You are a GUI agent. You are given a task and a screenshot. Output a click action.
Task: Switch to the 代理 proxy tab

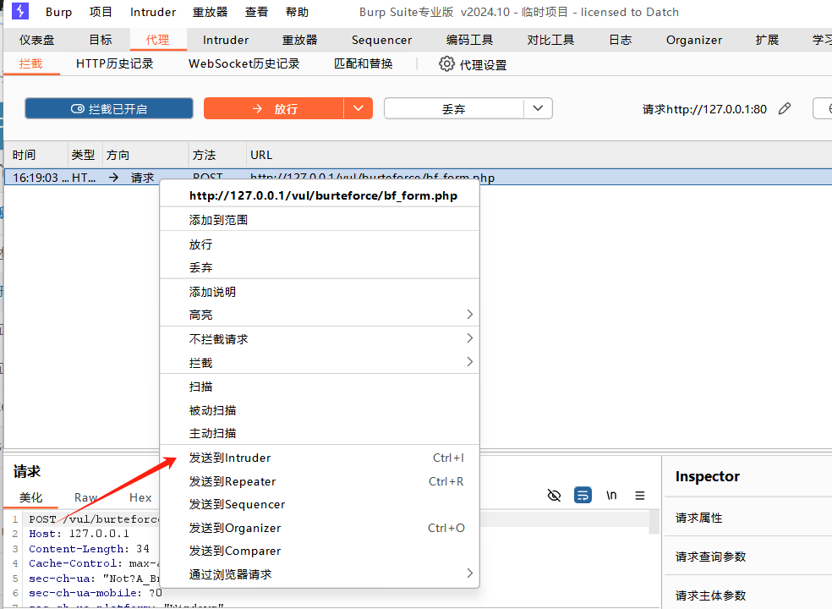click(x=157, y=40)
